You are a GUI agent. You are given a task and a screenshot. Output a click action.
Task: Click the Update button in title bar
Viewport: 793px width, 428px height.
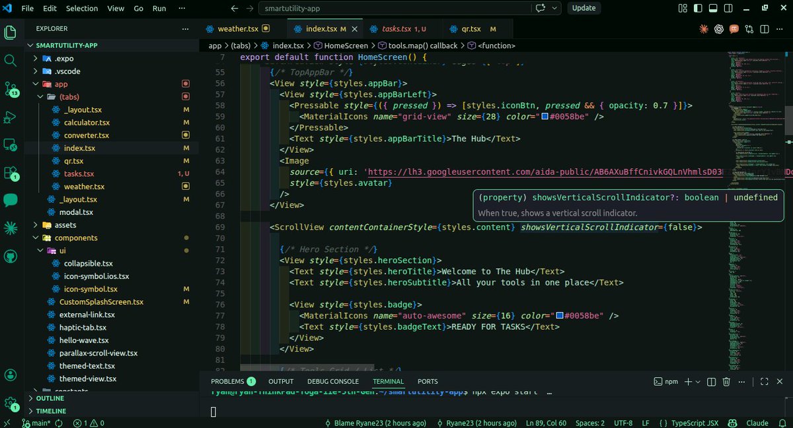(584, 8)
